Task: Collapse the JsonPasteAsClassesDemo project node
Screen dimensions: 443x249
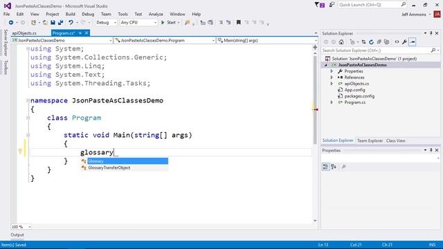Action: click(326, 65)
